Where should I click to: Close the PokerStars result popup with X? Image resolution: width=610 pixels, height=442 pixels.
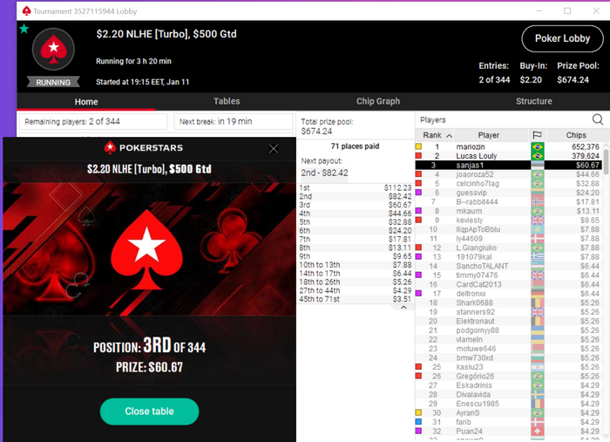coord(274,148)
